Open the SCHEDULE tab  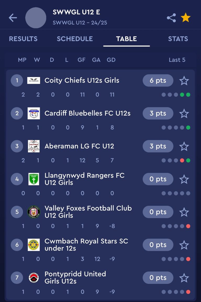click(75, 39)
